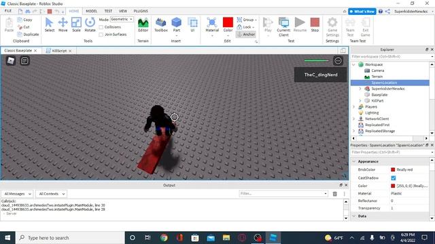Collapse the Appearance properties section
The width and height of the screenshot is (435, 244).
coord(354,161)
